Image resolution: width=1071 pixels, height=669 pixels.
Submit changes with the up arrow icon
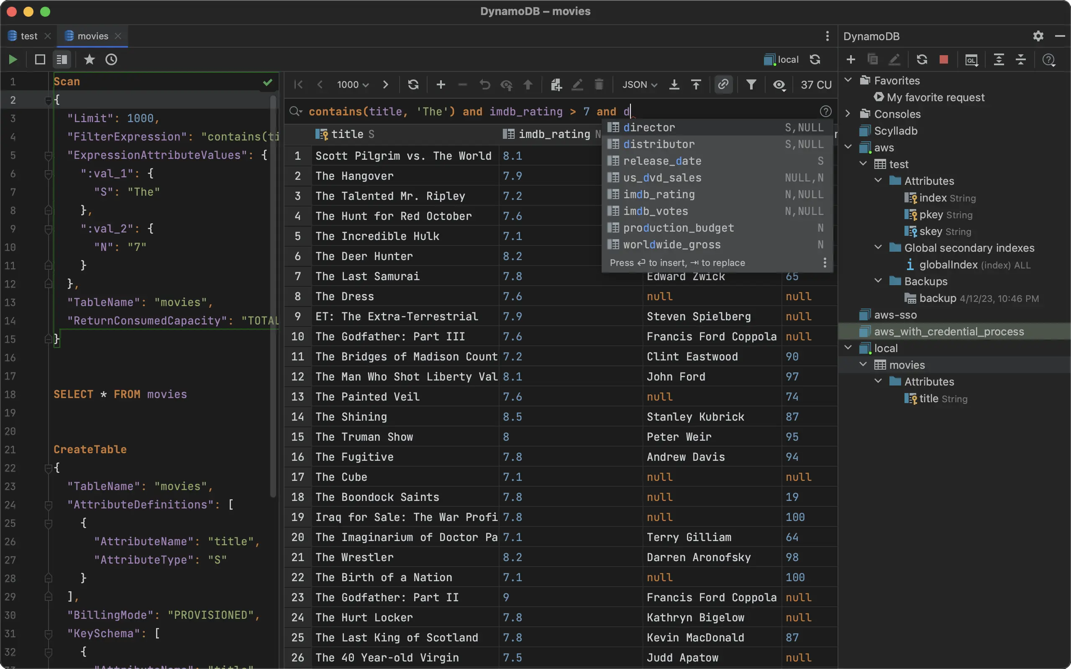point(528,84)
